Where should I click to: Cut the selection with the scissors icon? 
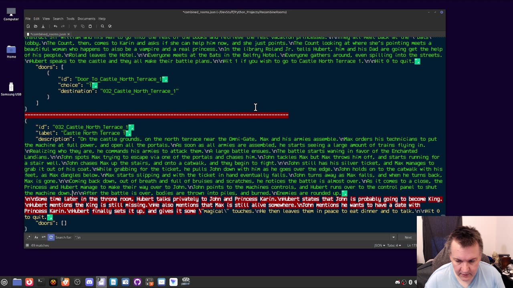75,26
